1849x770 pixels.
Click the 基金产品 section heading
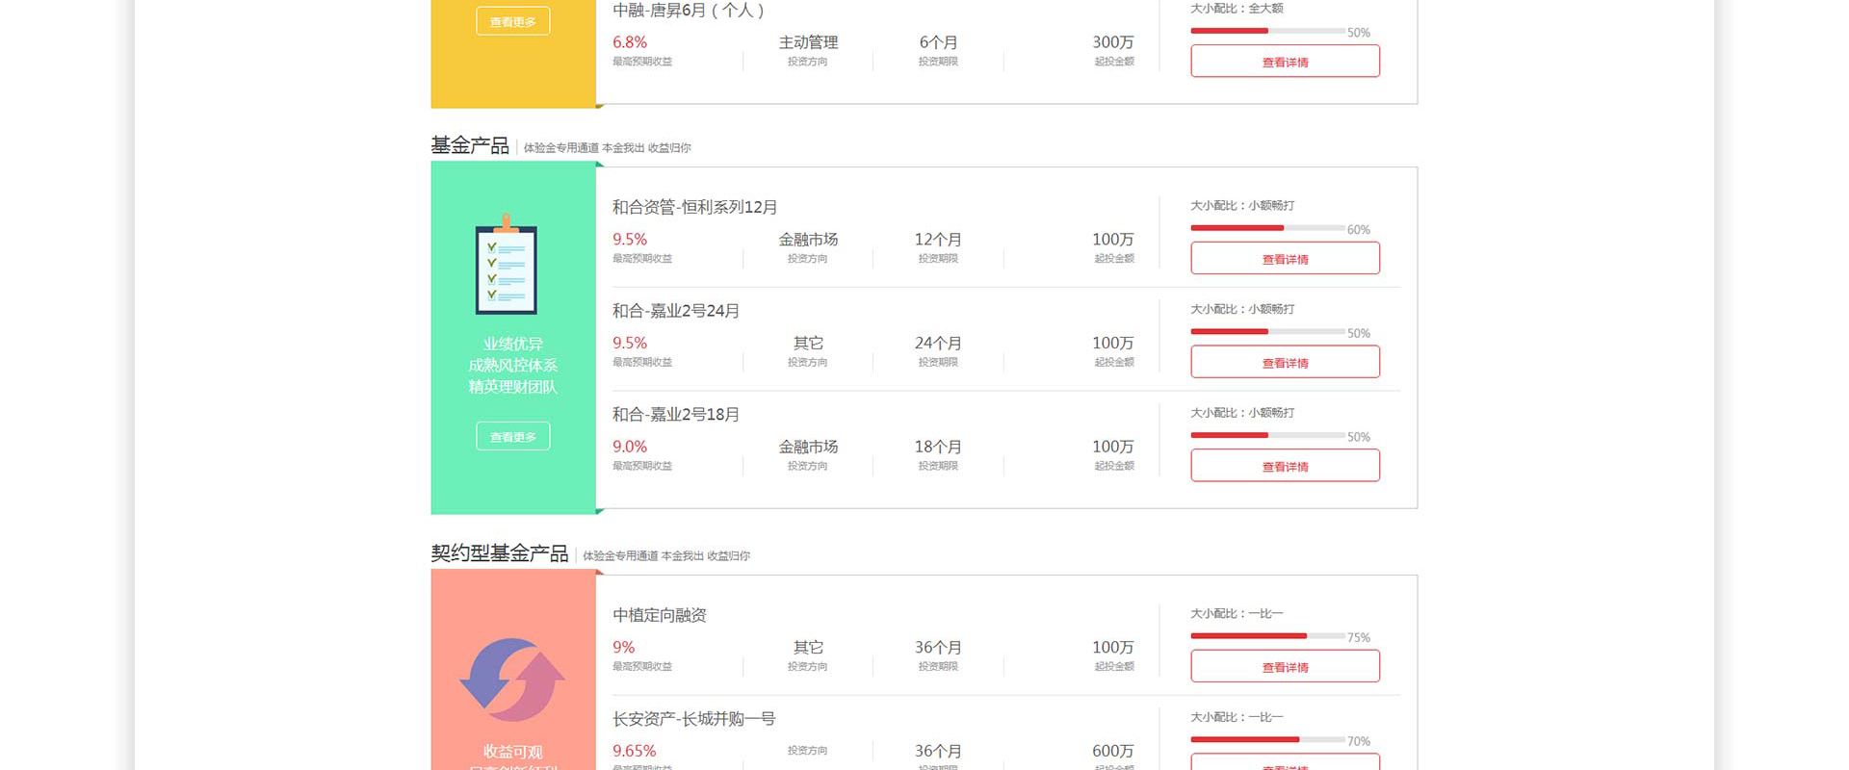[x=470, y=145]
